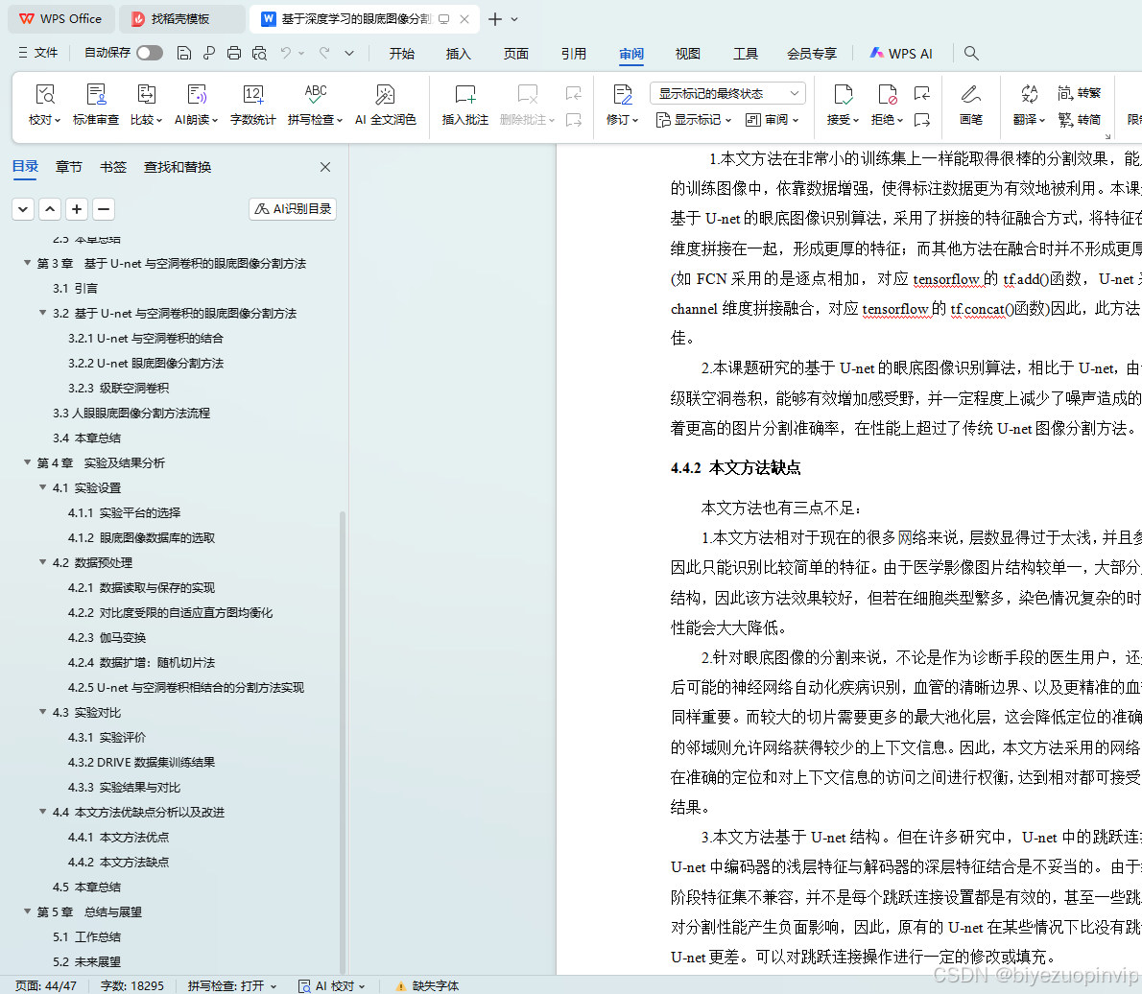Open the 显示标记的最终状态 dropdown

coord(727,93)
